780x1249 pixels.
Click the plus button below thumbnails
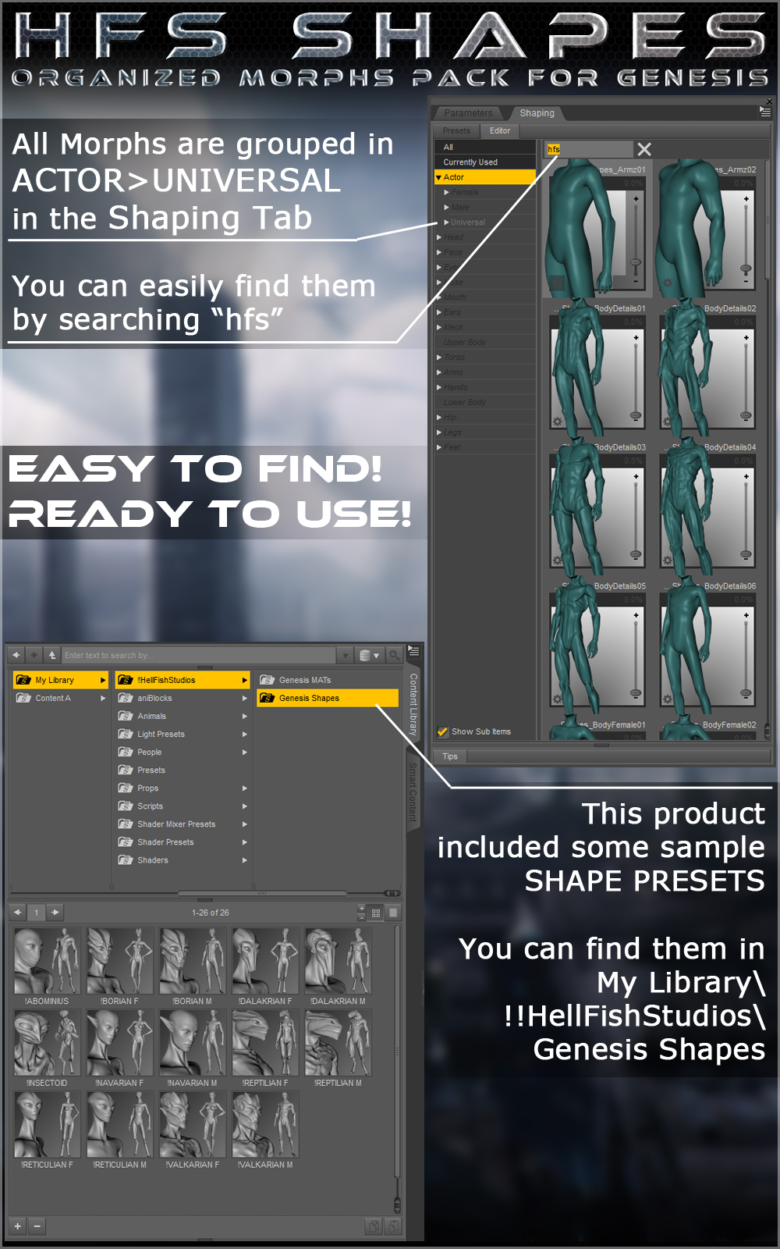(18, 1226)
